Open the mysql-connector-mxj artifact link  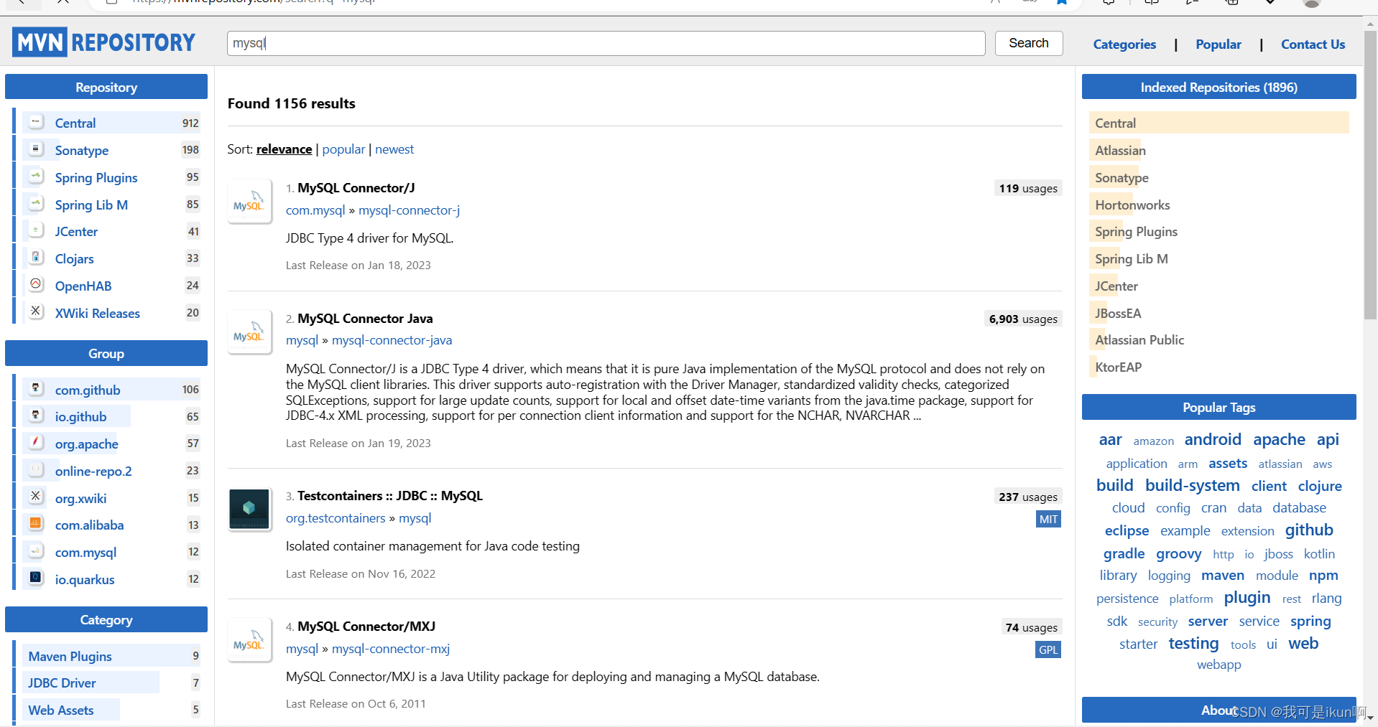coord(391,649)
